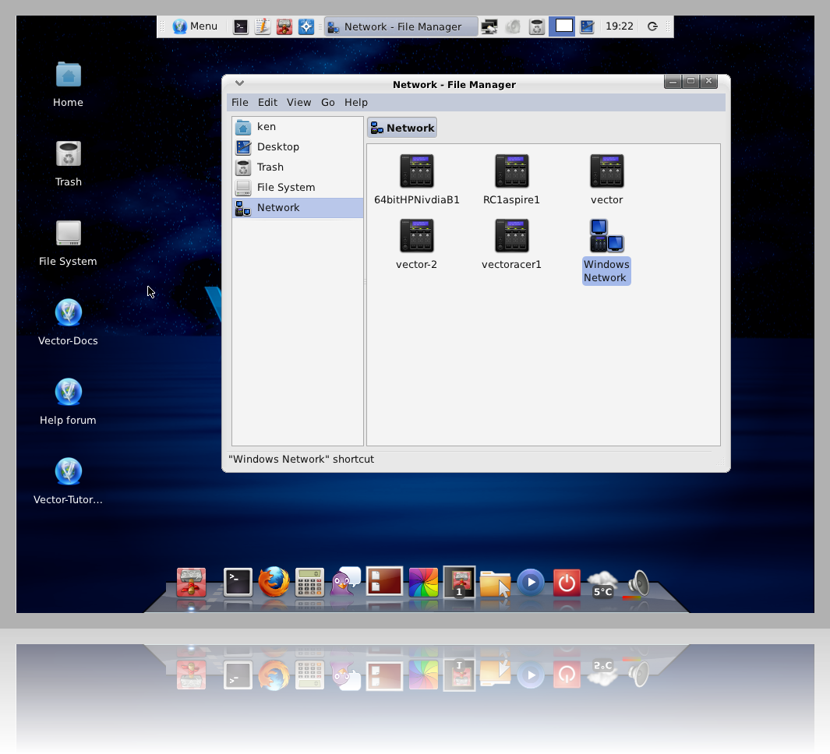Click the speaker volume icon in dock
This screenshot has height=754, width=830.
[x=638, y=583]
